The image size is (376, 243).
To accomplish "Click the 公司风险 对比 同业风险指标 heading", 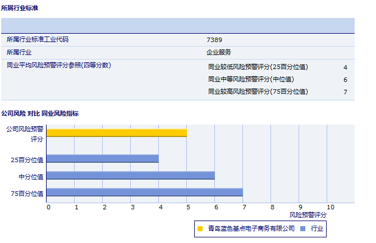I will (x=40, y=113).
